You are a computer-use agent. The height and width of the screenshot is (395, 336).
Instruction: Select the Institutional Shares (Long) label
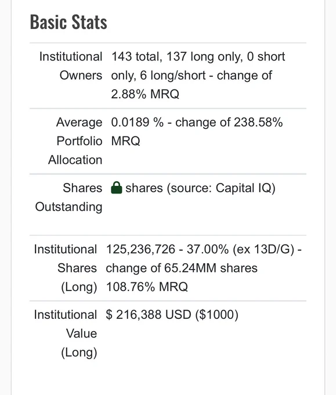[x=66, y=268]
